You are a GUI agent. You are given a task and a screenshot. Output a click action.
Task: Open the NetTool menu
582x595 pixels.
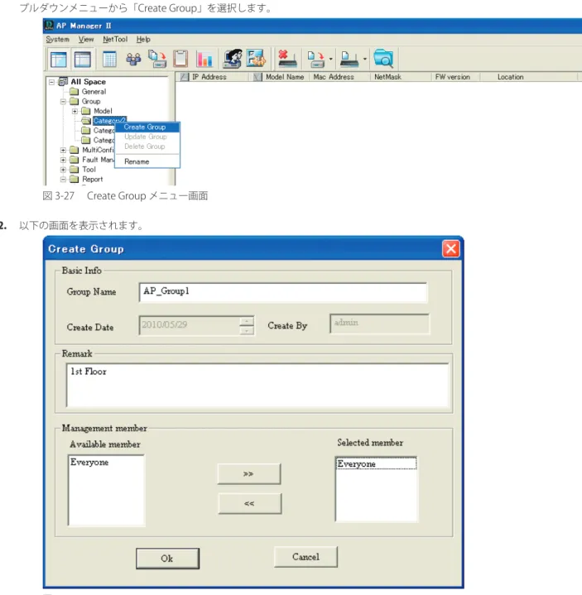115,40
